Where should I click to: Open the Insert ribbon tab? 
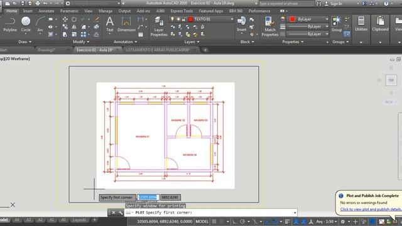(x=28, y=11)
